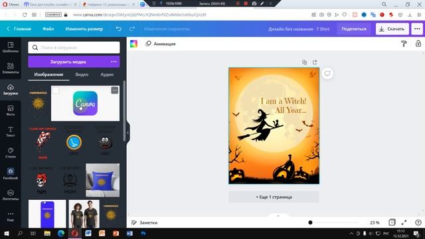Select the blue phone case uploaded image
Viewport: 425px width, 239px height.
(x=47, y=214)
